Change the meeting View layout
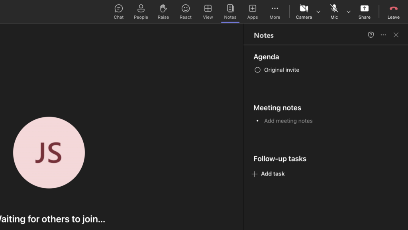Screen dimensions: 408x230 click(208, 11)
